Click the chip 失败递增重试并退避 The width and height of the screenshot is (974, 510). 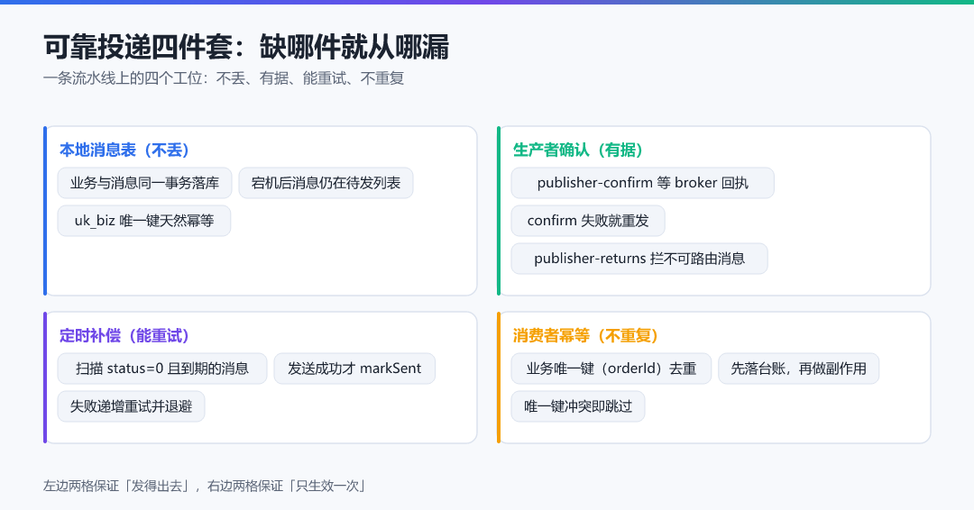pos(131,406)
